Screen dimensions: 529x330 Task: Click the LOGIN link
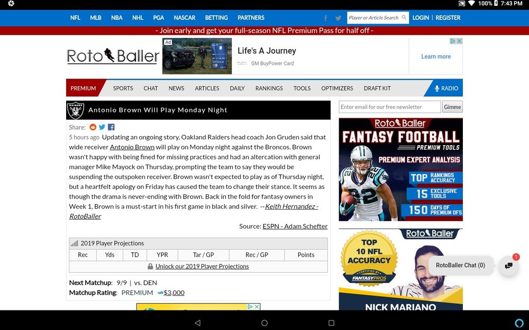pos(421,18)
